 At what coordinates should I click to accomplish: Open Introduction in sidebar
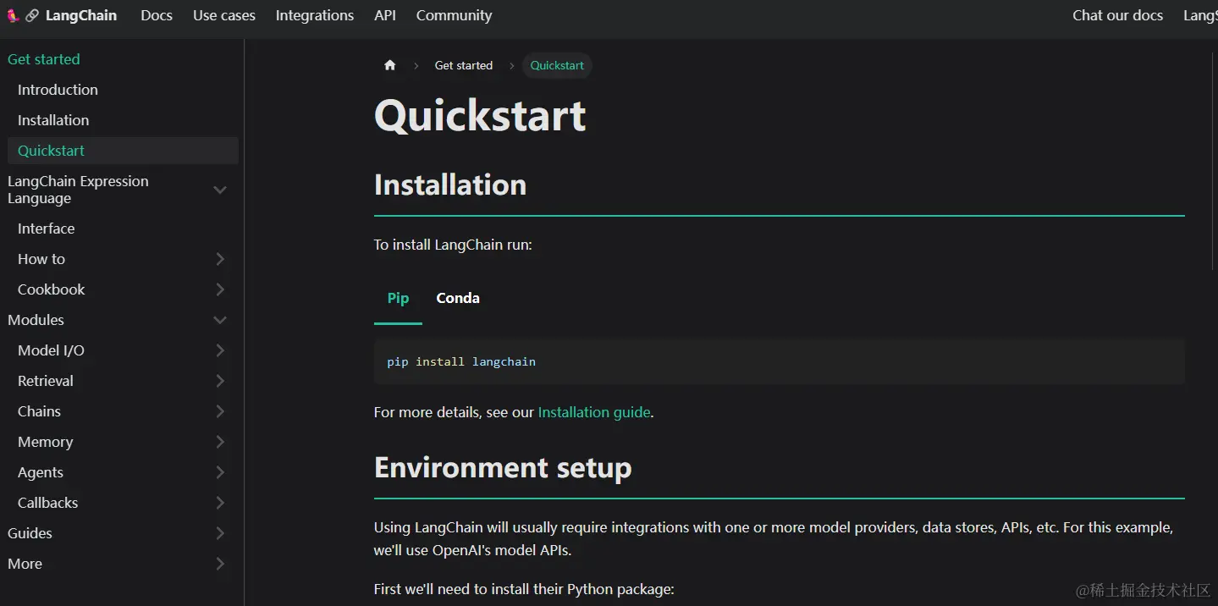pyautogui.click(x=58, y=90)
